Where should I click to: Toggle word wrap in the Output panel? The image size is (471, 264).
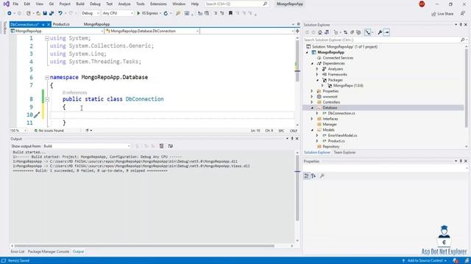pos(170,146)
